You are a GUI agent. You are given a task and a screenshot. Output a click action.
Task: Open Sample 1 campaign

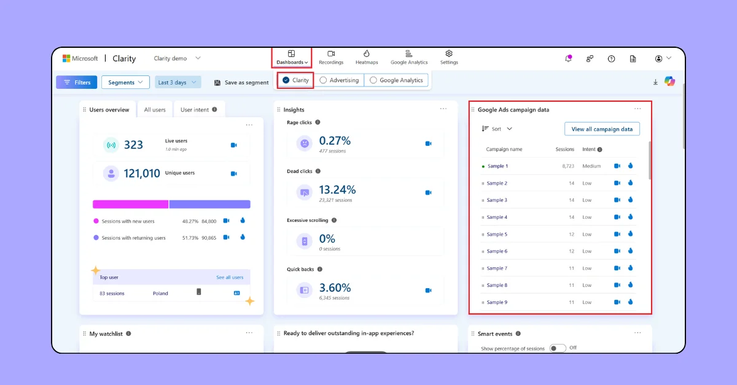(x=497, y=166)
